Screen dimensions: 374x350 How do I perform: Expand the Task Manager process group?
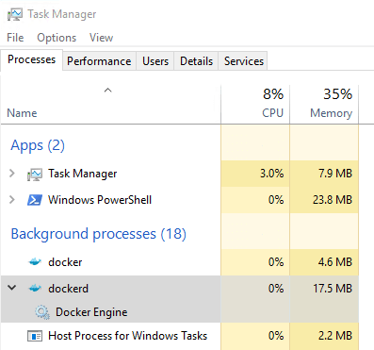12,174
